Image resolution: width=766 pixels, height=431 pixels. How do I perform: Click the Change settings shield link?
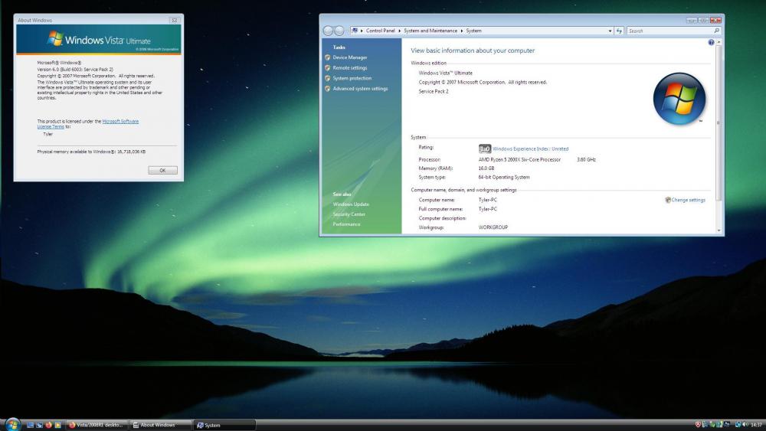point(687,200)
